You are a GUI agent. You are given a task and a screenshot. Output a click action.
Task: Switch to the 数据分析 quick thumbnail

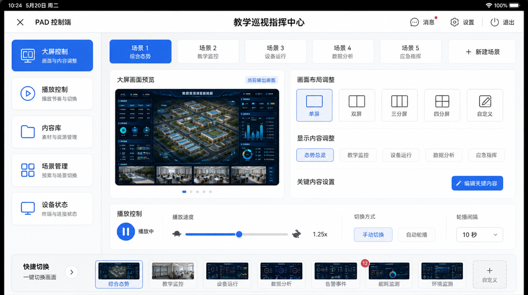point(281,275)
